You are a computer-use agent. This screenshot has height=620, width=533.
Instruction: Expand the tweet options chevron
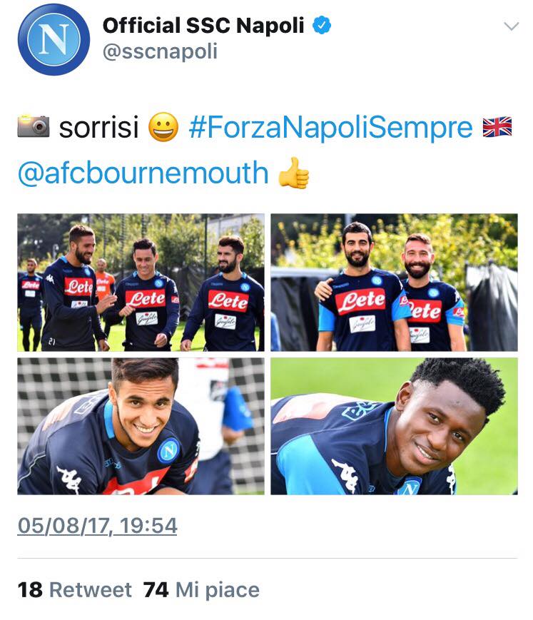(x=512, y=26)
